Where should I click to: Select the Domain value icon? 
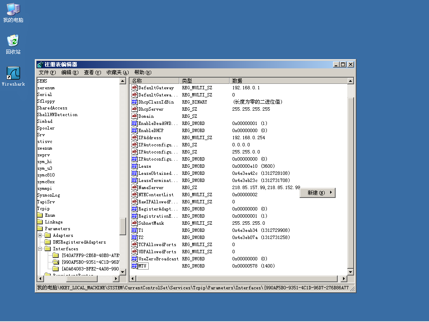(134, 116)
